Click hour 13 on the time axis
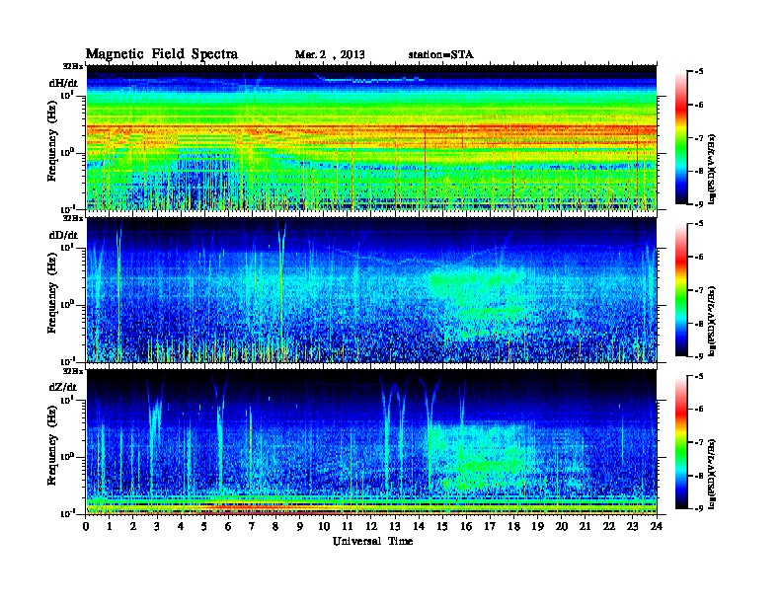 pos(395,527)
